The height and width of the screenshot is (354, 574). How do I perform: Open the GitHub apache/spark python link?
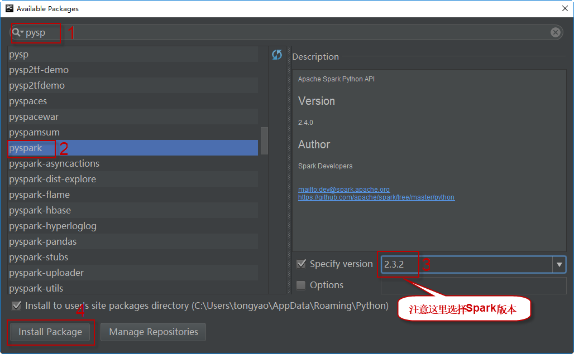(x=376, y=197)
